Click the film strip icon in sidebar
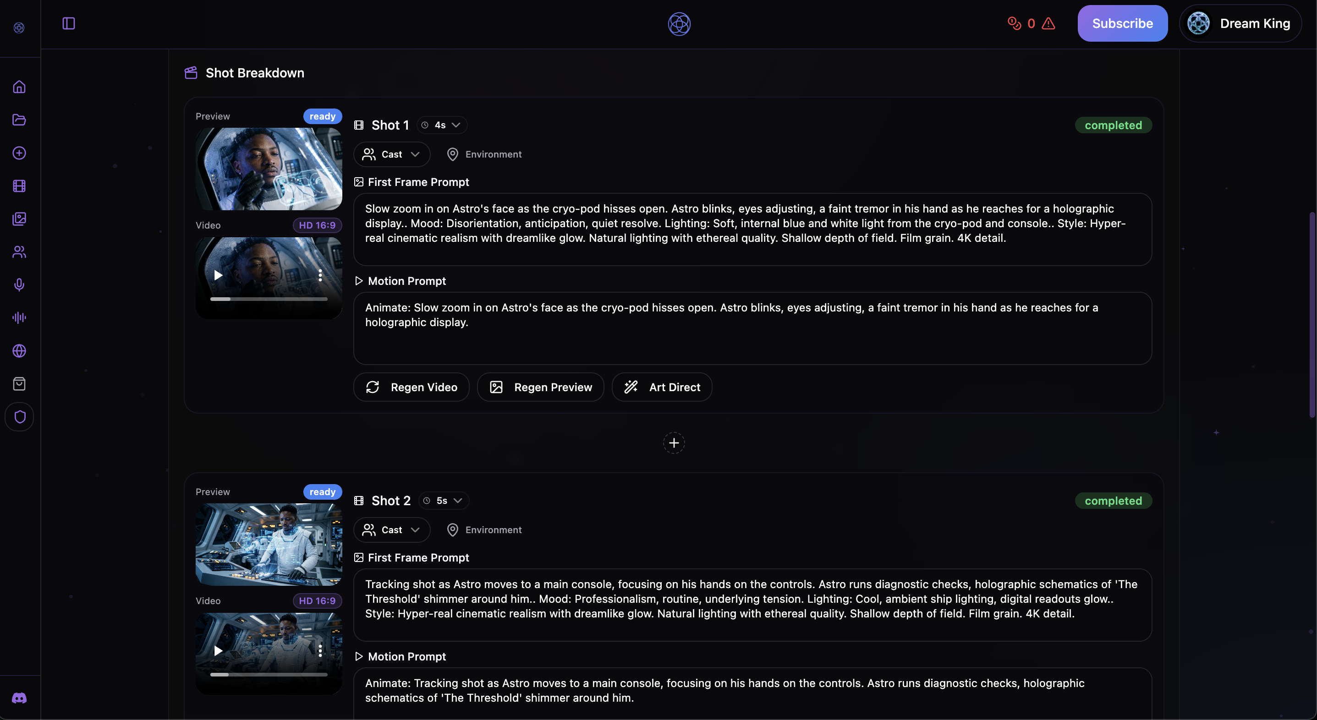1317x720 pixels. click(19, 186)
